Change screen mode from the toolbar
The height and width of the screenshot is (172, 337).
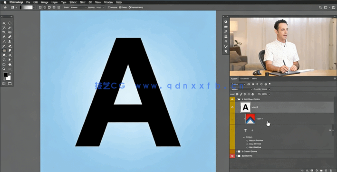coord(10,84)
